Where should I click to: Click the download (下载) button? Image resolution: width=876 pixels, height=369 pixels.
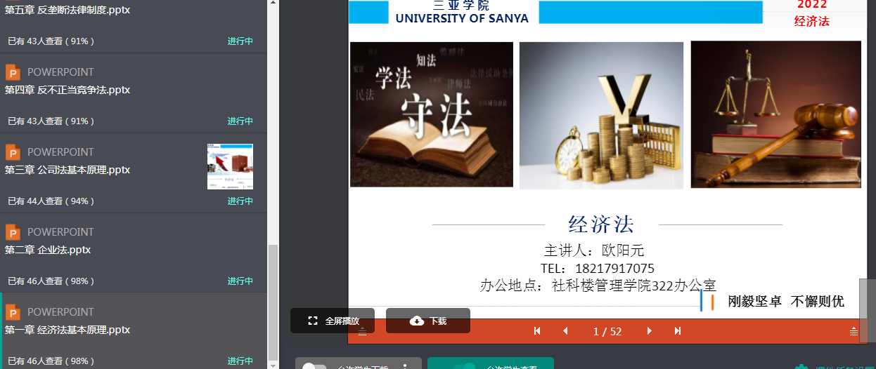(428, 321)
